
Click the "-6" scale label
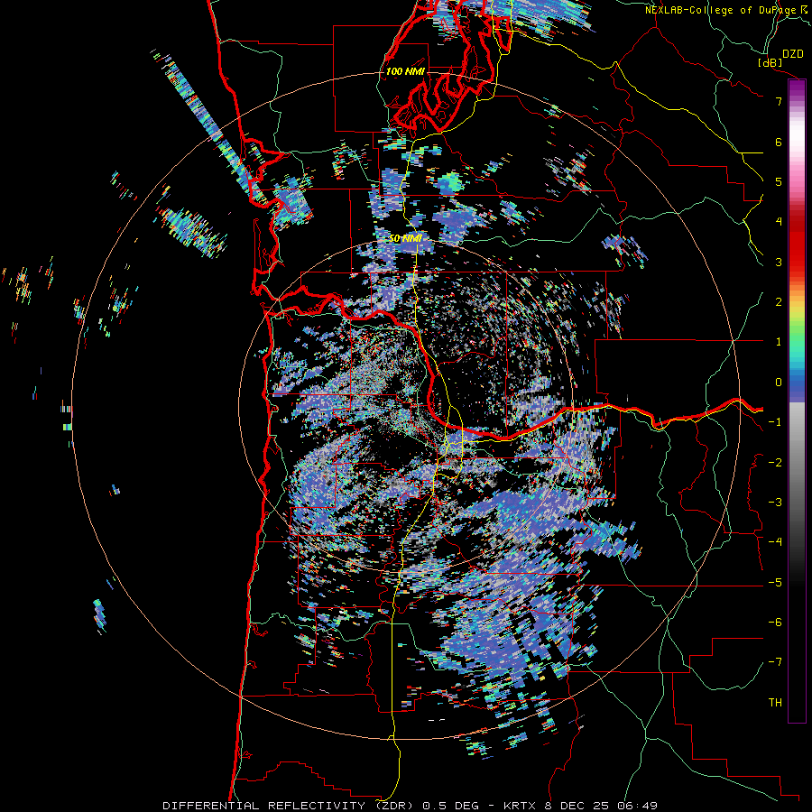(x=775, y=622)
